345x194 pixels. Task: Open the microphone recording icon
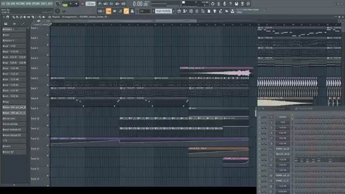pos(224,4)
